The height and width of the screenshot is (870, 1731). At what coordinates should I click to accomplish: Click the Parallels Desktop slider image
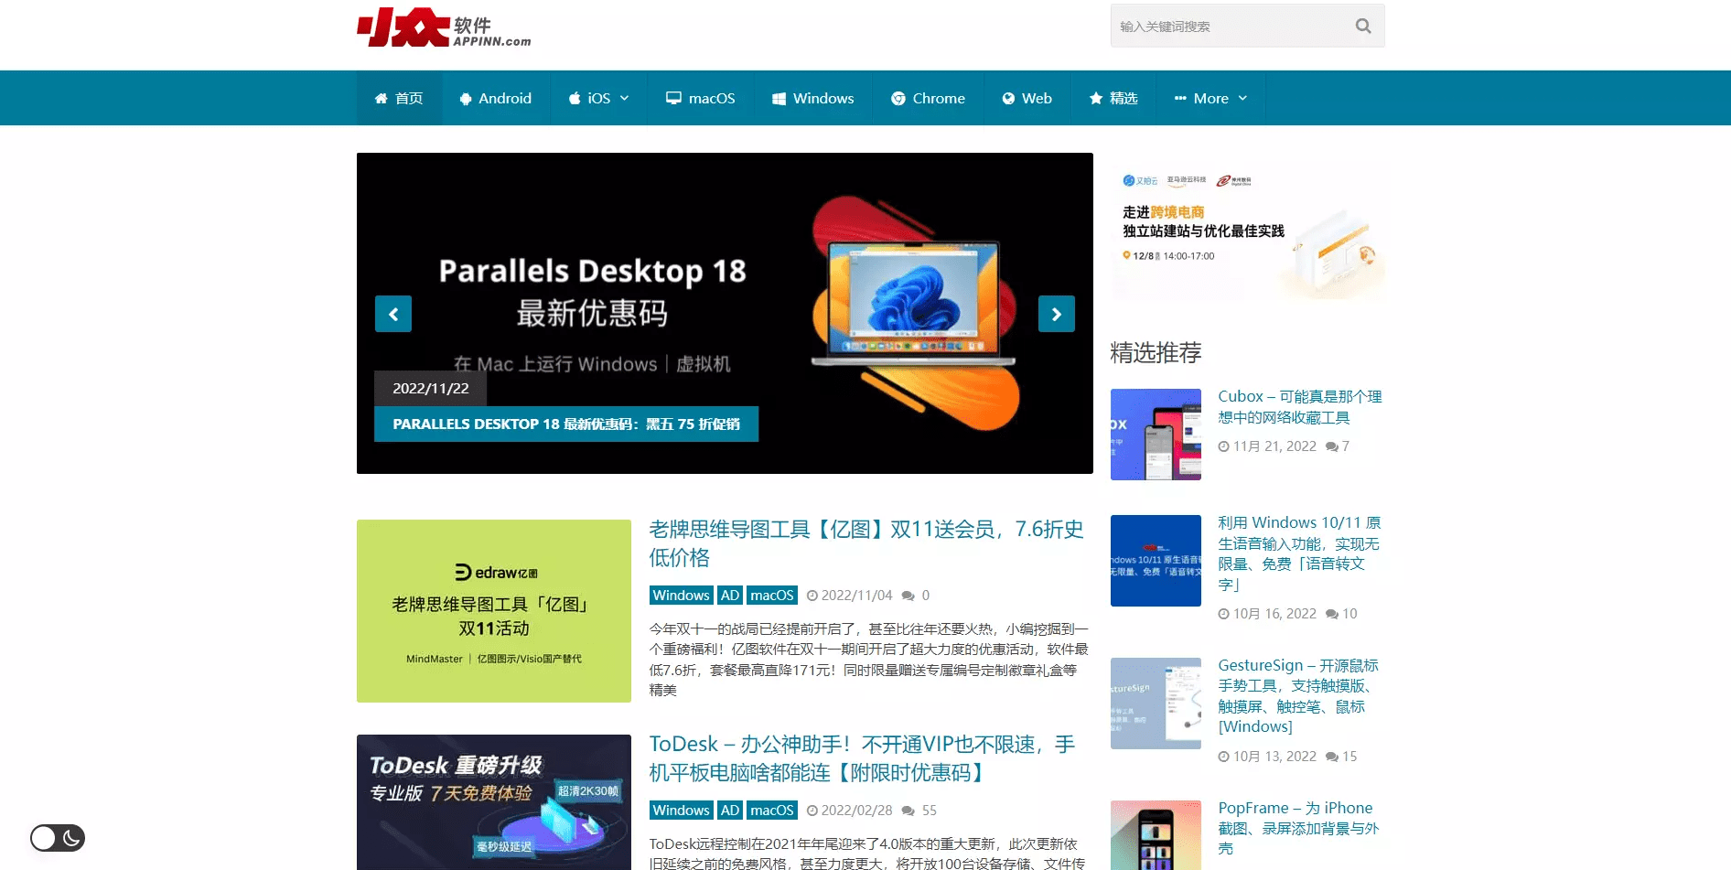[725, 313]
